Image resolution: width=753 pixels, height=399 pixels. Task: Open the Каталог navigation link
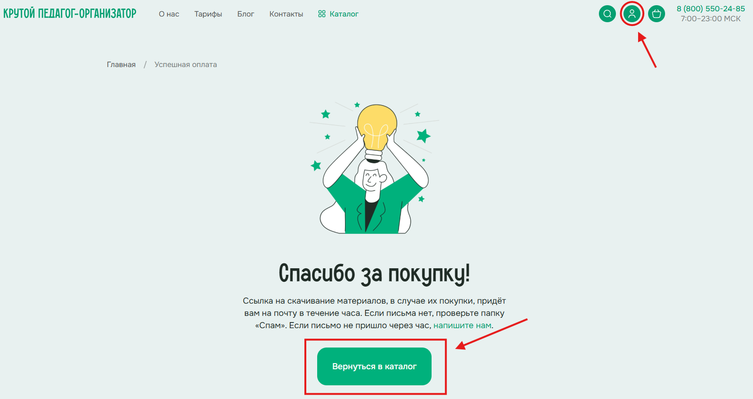click(338, 14)
